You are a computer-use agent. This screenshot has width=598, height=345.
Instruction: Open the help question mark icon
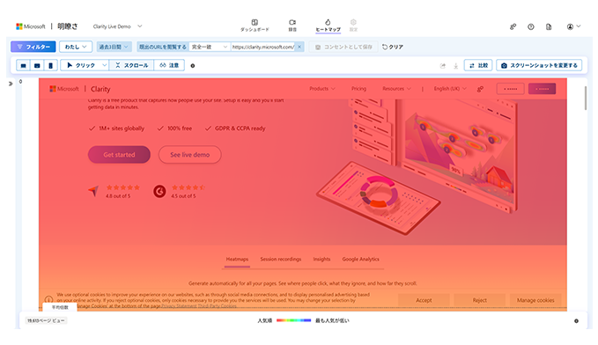(531, 26)
